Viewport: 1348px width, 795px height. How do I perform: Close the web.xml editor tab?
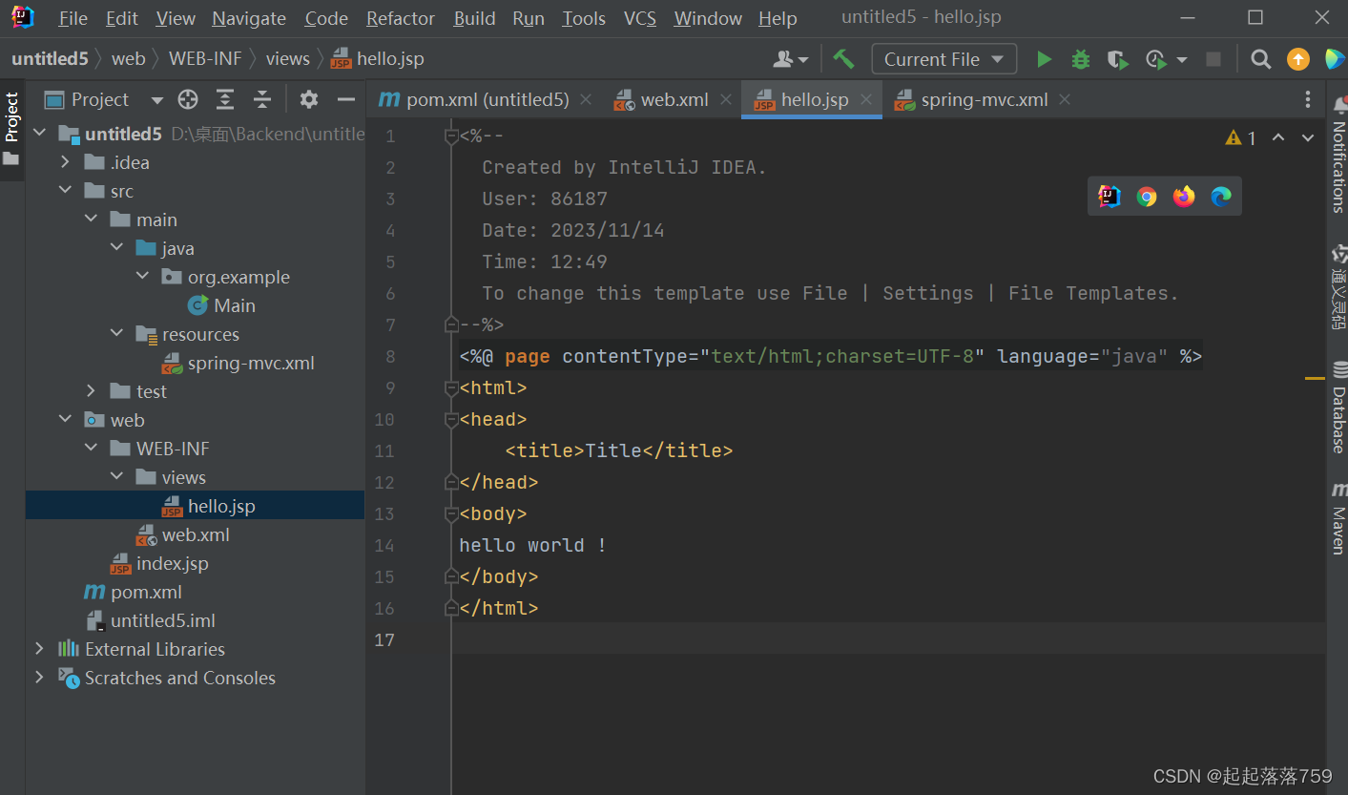[x=726, y=99]
